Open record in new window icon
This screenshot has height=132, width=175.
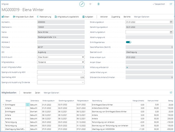[x=171, y=4]
